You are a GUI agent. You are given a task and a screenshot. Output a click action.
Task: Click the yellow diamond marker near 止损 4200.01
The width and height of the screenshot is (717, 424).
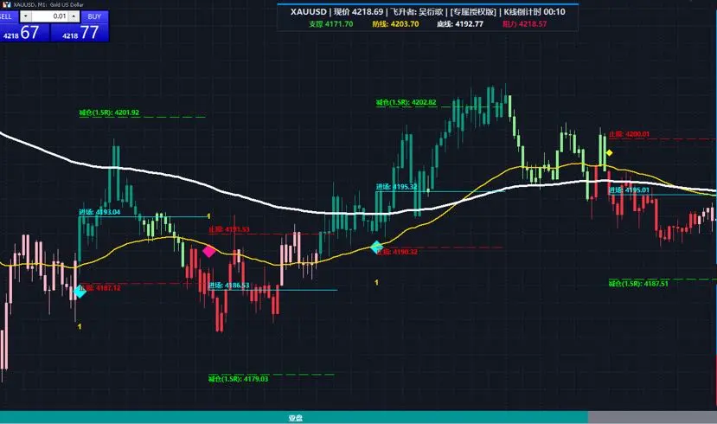pyautogui.click(x=609, y=153)
